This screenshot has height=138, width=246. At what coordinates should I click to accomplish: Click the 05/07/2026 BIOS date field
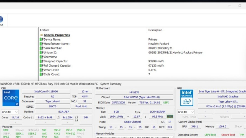(x=118, y=102)
